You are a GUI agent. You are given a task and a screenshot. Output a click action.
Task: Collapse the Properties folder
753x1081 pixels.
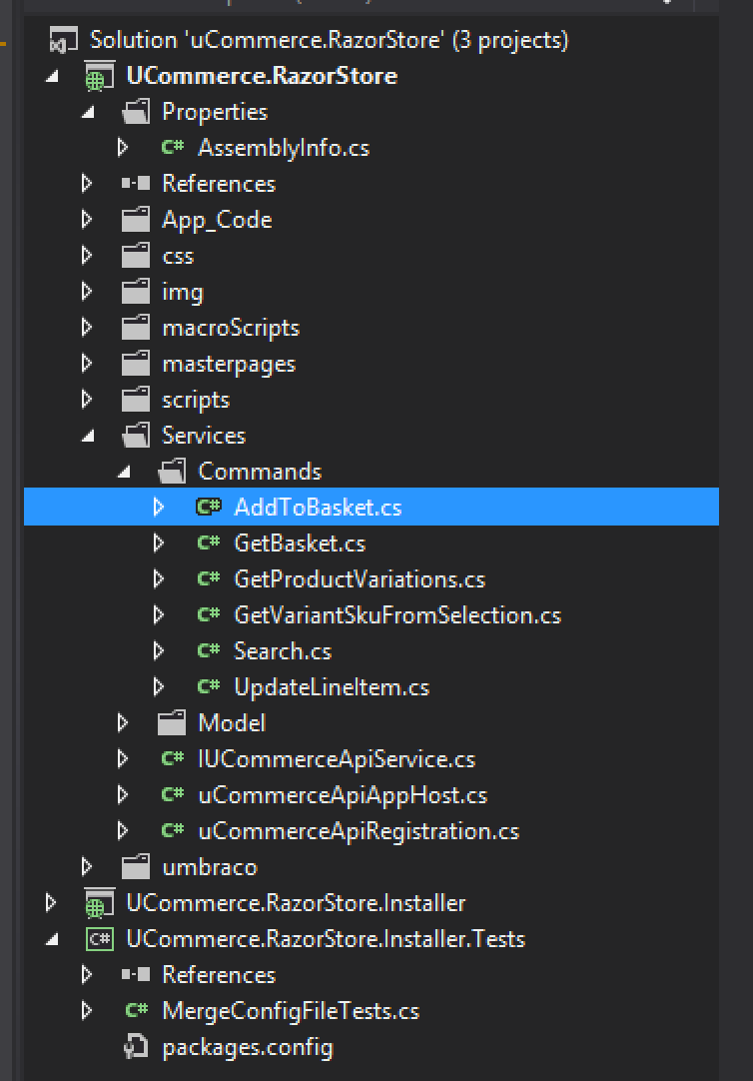[88, 113]
